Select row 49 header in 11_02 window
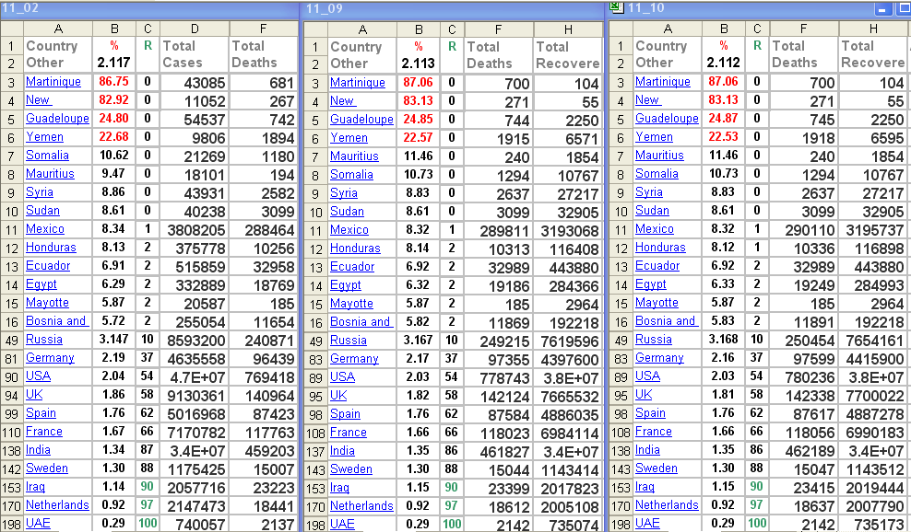 [11, 340]
